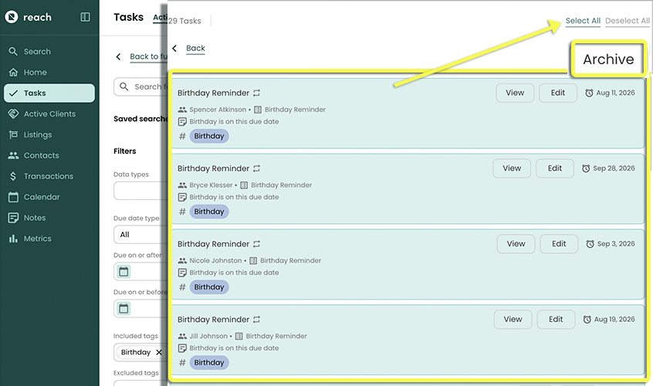This screenshot has width=653, height=386.
Task: Go to Home in sidebar
Action: click(x=35, y=73)
